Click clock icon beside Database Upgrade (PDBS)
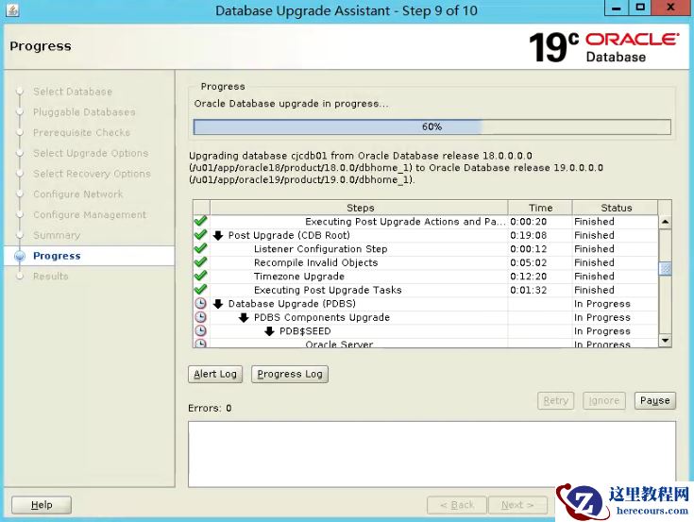The image size is (694, 522). [200, 304]
